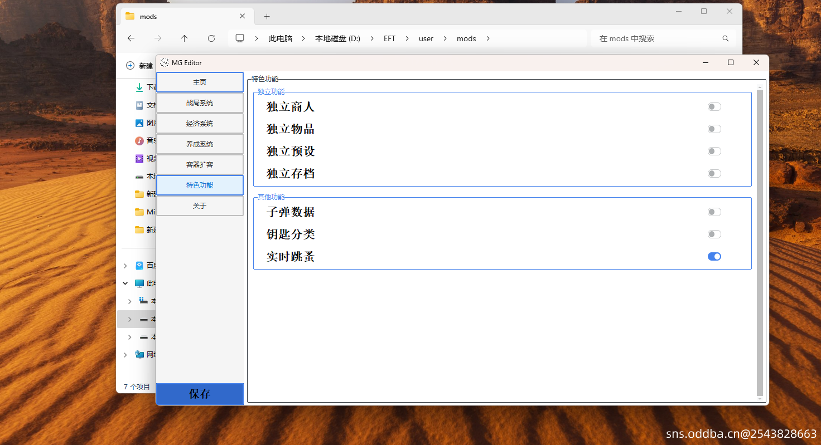
Task: Enable the 子弹数据 toggle
Action: click(714, 212)
